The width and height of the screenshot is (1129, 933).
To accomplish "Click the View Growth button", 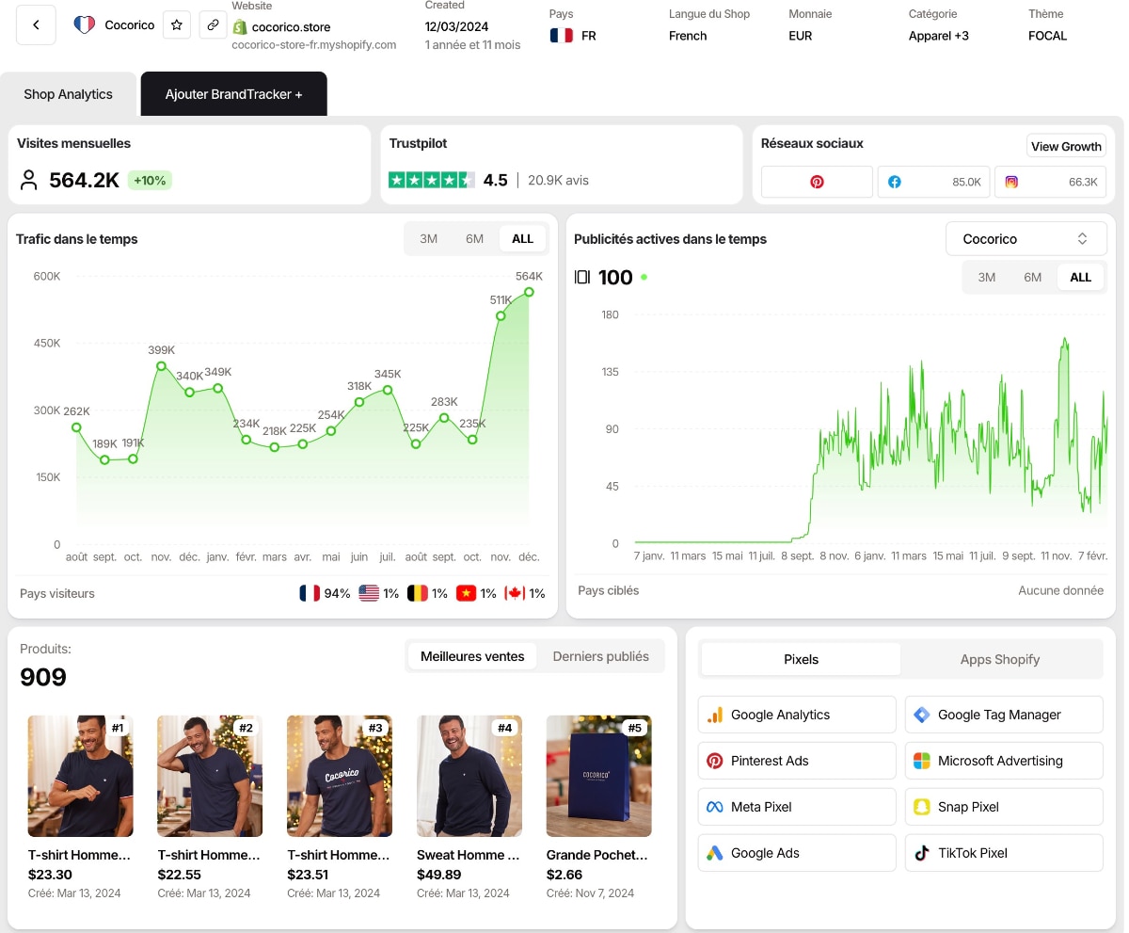I will [x=1066, y=146].
